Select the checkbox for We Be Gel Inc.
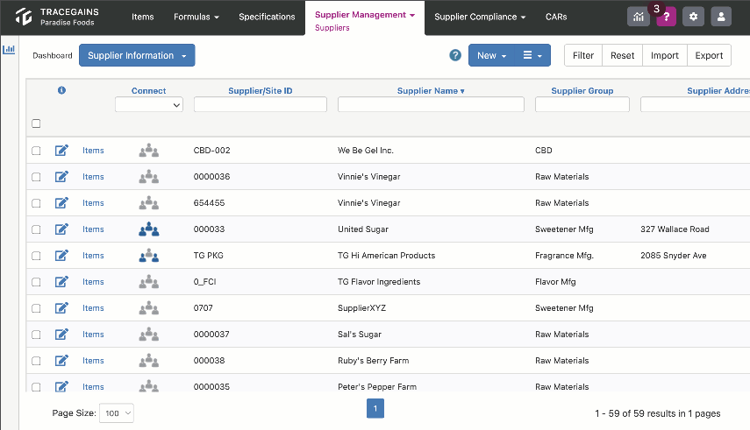The image size is (750, 430). click(x=36, y=151)
